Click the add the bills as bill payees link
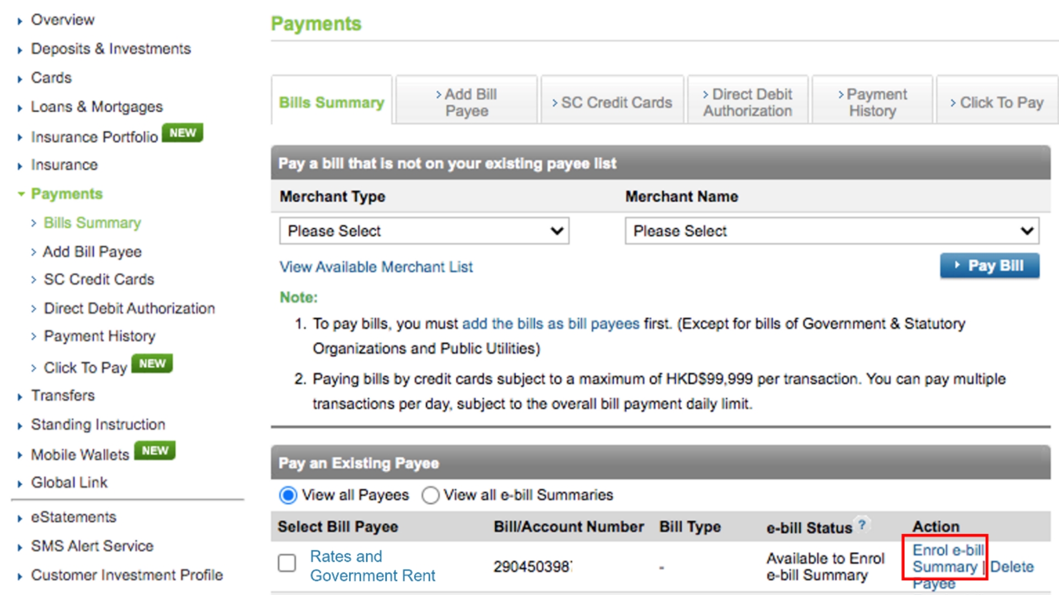 551,323
